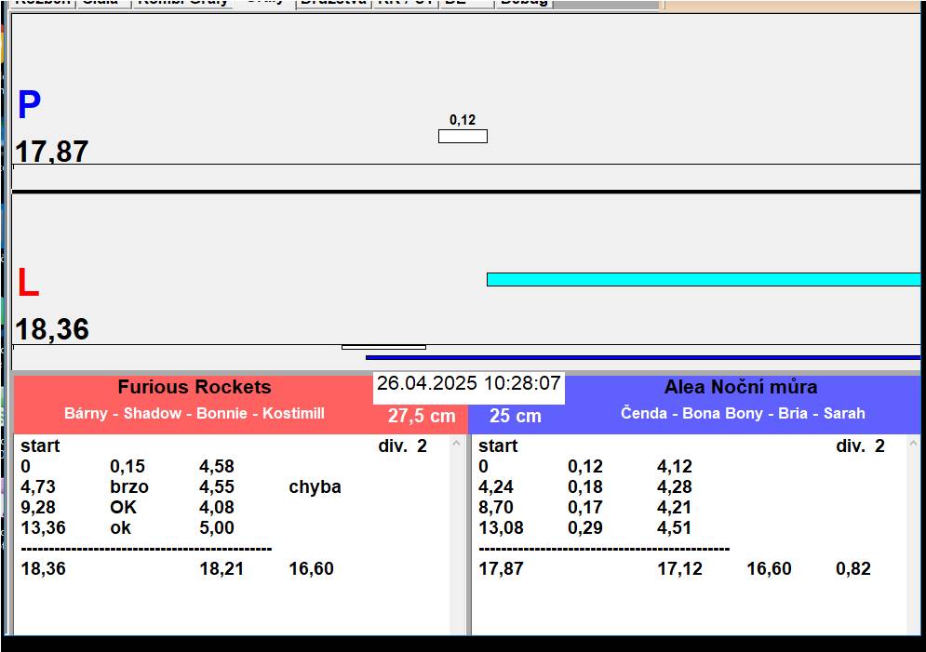926x652 pixels.
Task: Click the 'chyba' entry in left results
Action: coord(315,487)
